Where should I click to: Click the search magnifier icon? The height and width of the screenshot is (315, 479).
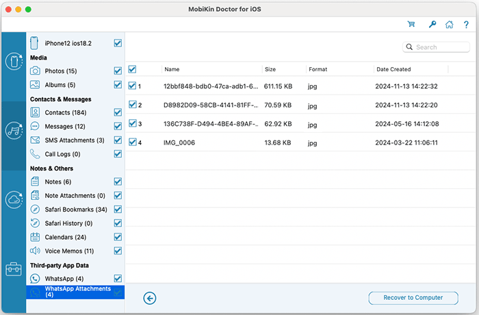[409, 47]
